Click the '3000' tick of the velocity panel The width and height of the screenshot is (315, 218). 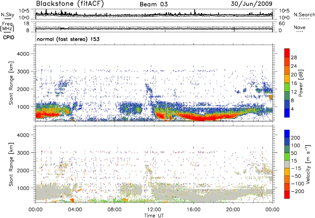23,153
